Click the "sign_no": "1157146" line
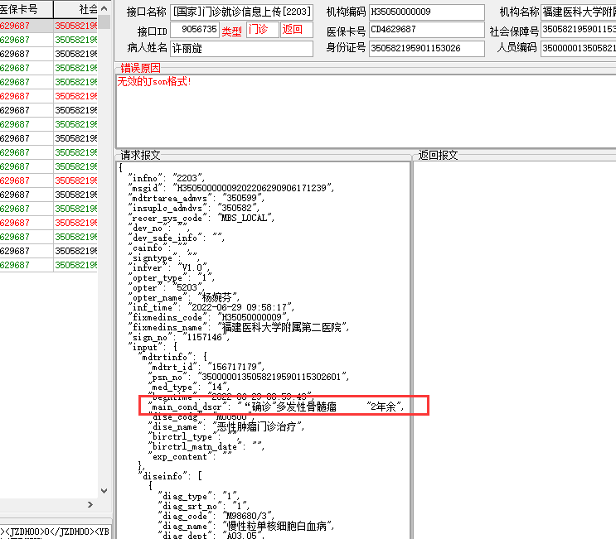The width and height of the screenshot is (616, 539). [179, 337]
